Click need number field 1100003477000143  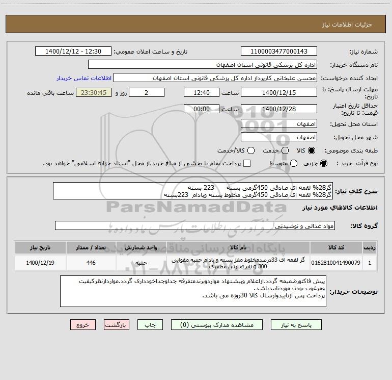(x=279, y=52)
